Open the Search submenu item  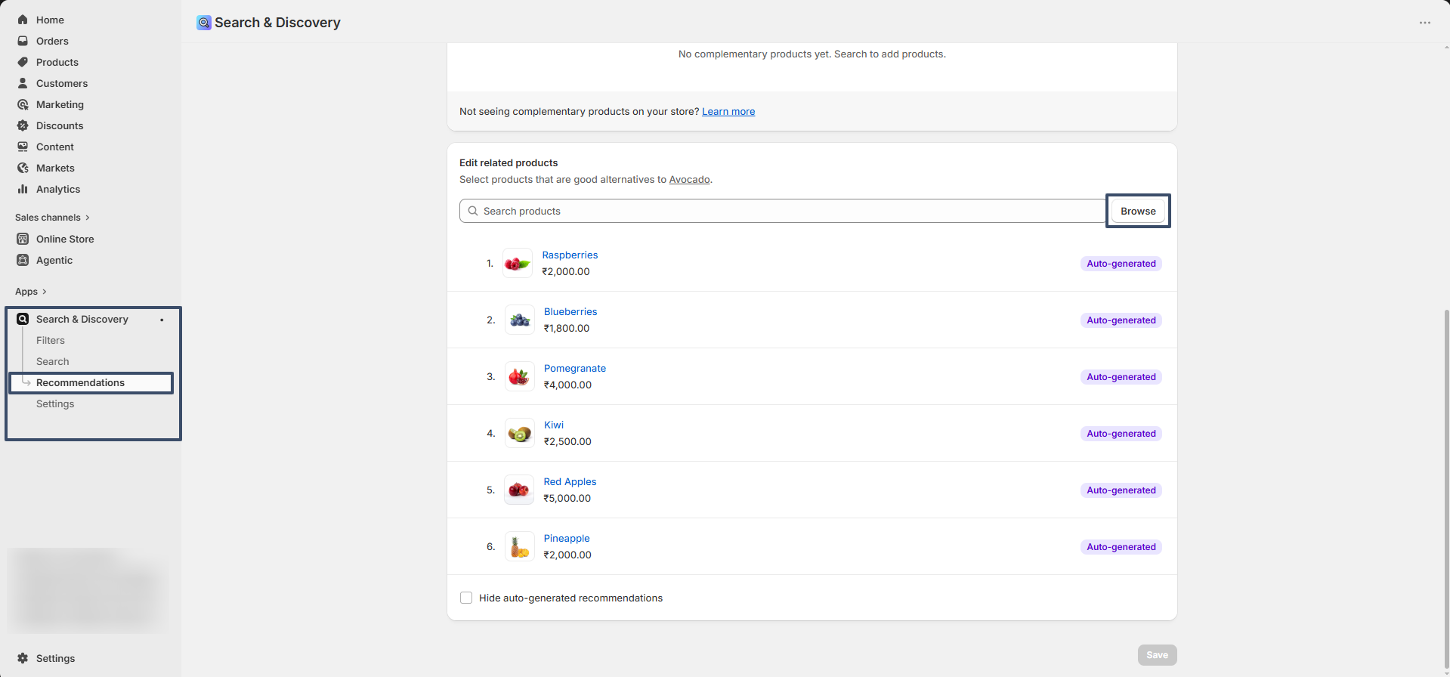[x=53, y=362]
